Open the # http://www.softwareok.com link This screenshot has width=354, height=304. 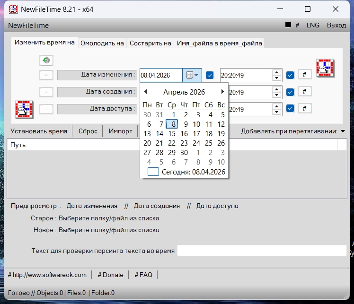pyautogui.click(x=47, y=275)
